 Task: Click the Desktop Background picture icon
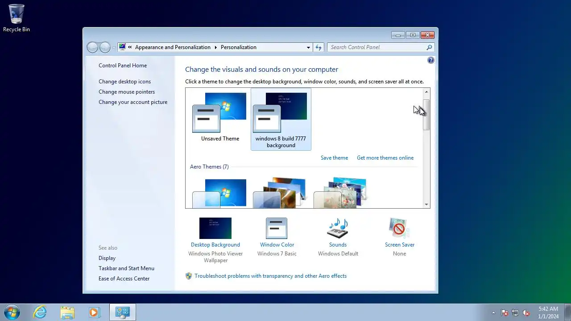[x=215, y=228]
